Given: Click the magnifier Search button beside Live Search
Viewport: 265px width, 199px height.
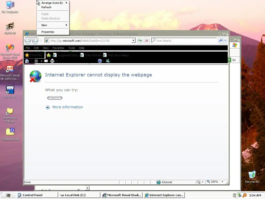Looking at the screenshot, I should [x=221, y=40].
